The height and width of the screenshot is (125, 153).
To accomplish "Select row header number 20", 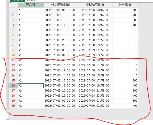I will pyautogui.click(x=13, y=106).
